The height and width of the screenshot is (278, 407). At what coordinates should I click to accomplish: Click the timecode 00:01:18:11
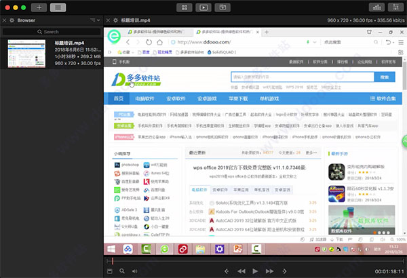(389, 271)
